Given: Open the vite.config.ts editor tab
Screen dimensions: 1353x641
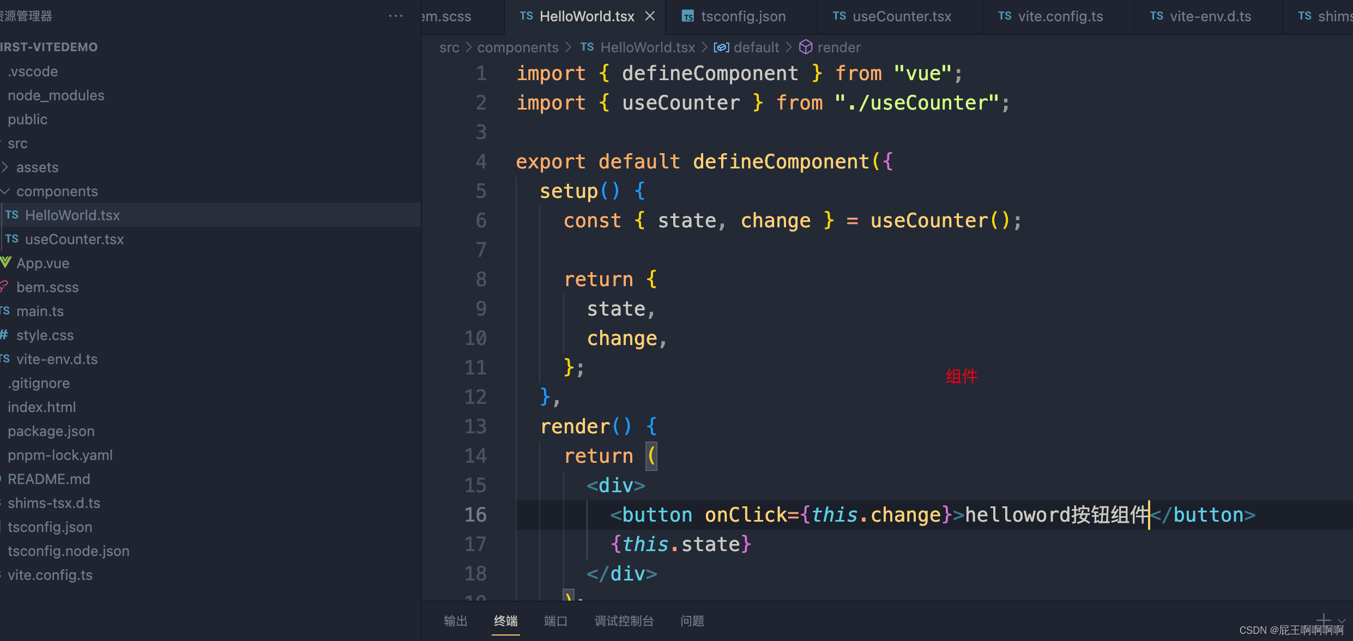Looking at the screenshot, I should (x=1060, y=16).
